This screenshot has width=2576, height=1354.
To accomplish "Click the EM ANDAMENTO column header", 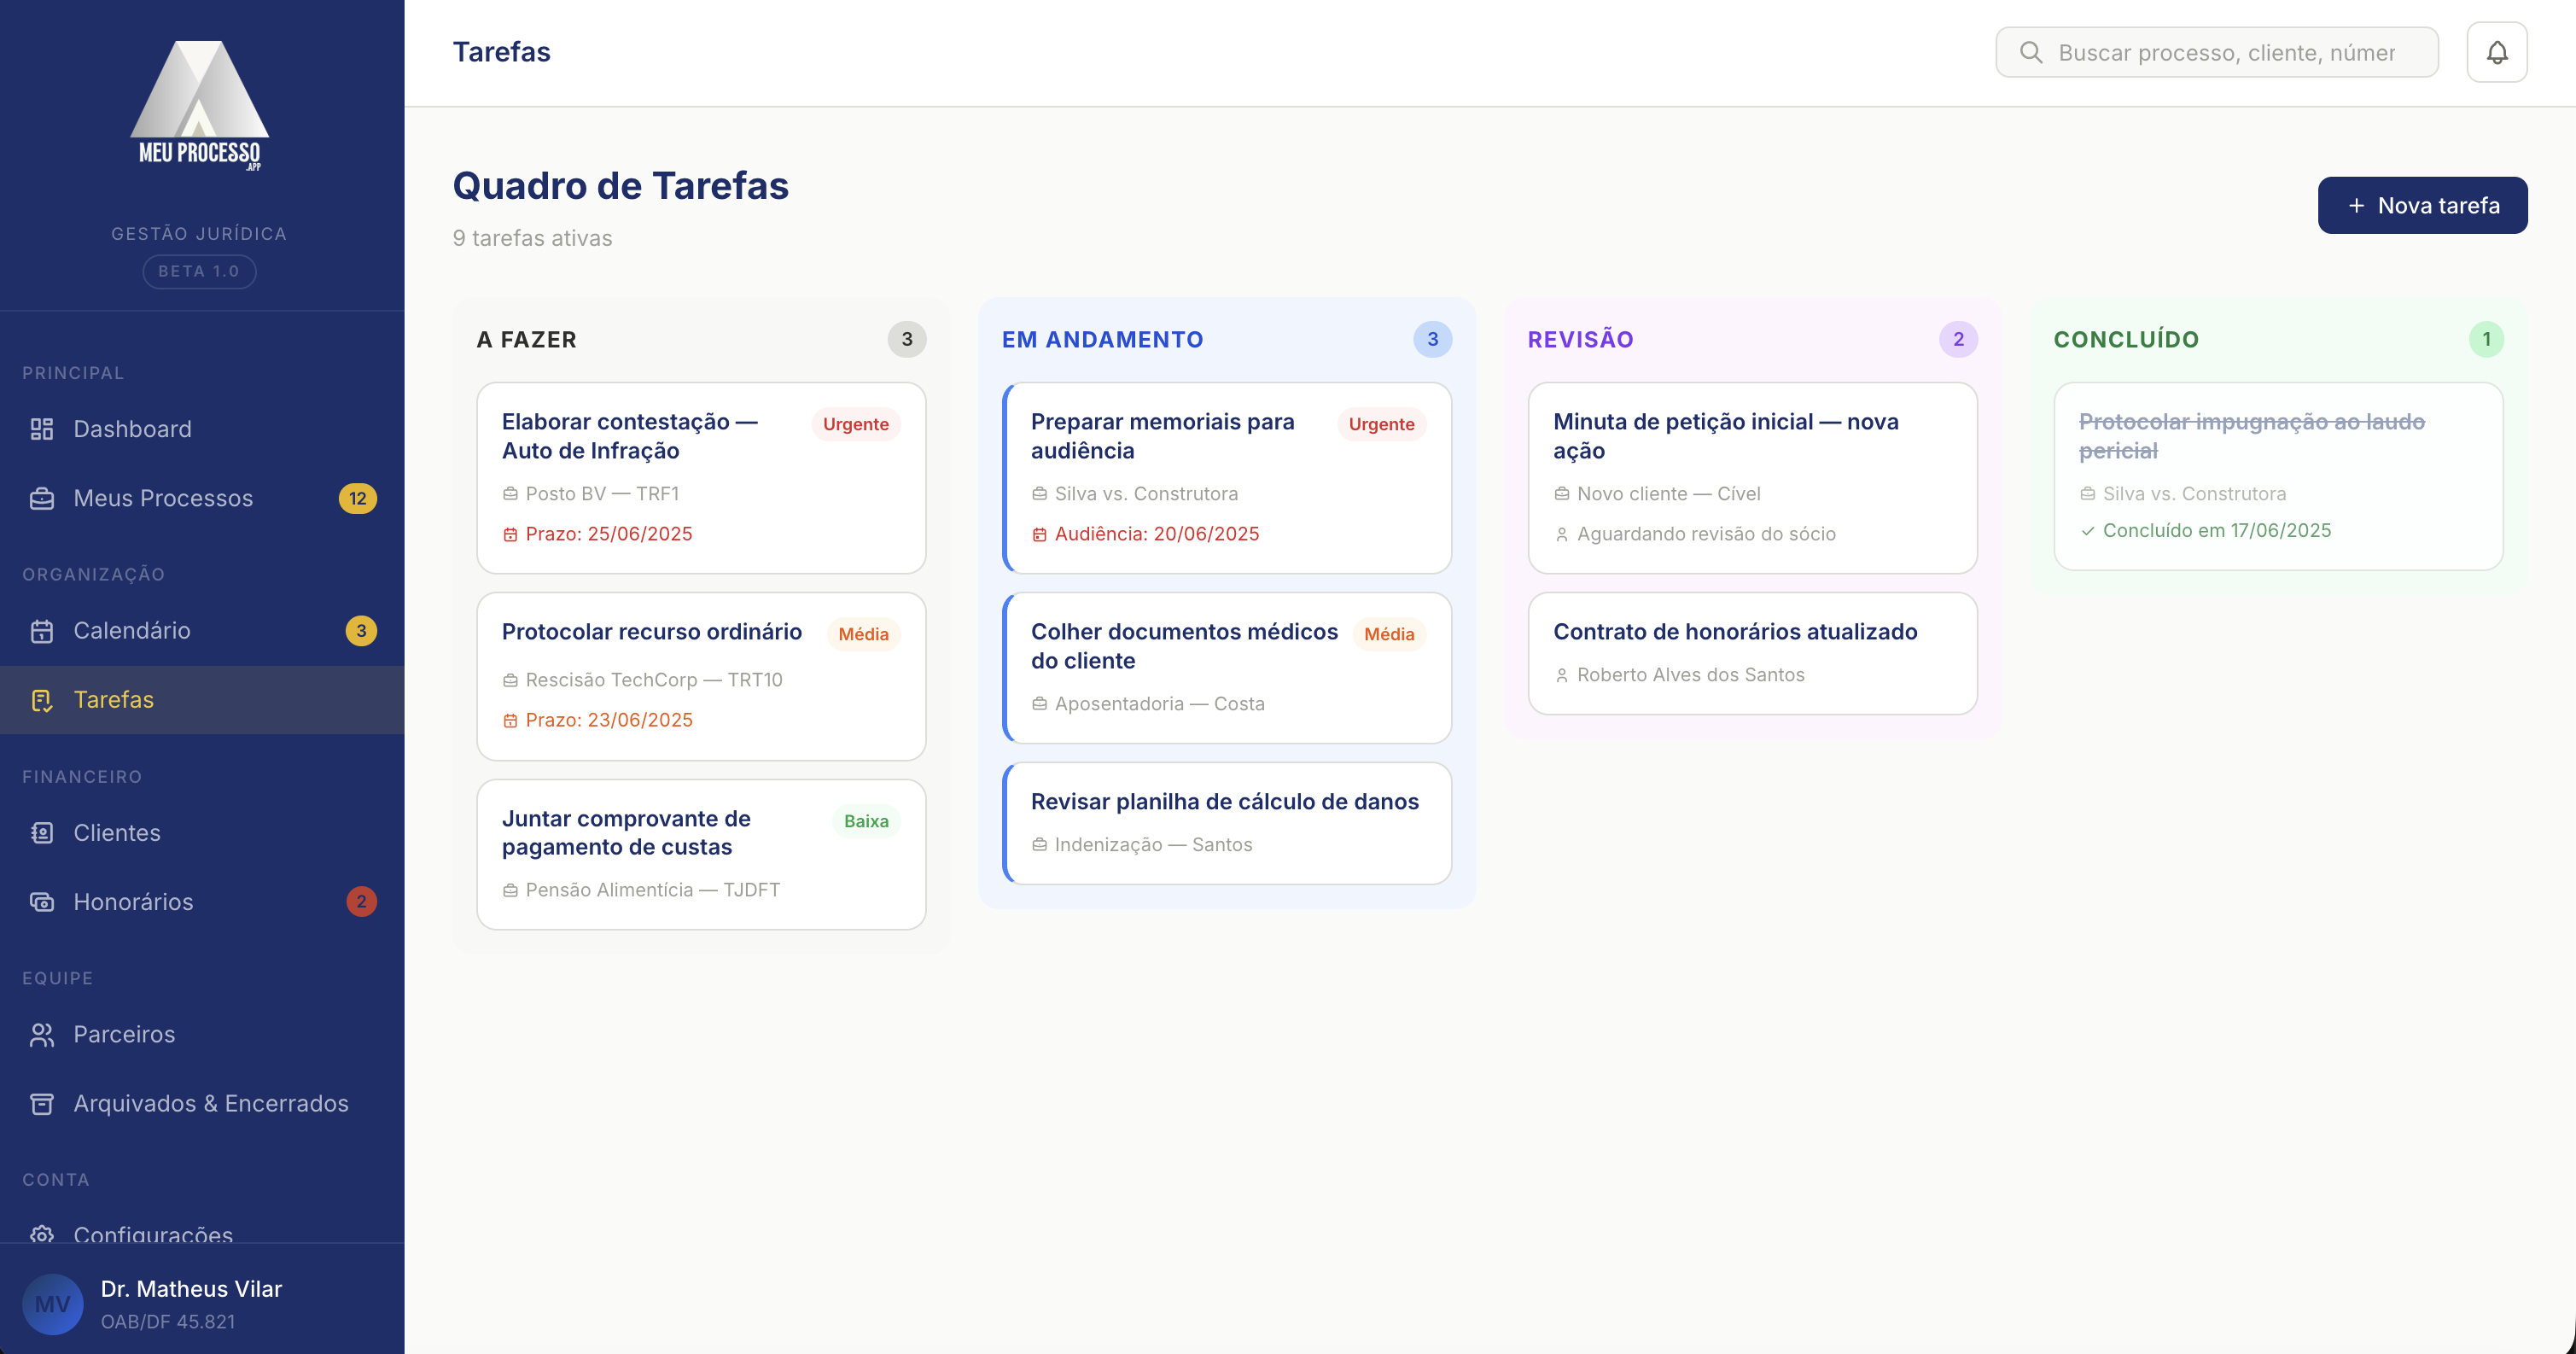I will click(x=1102, y=339).
